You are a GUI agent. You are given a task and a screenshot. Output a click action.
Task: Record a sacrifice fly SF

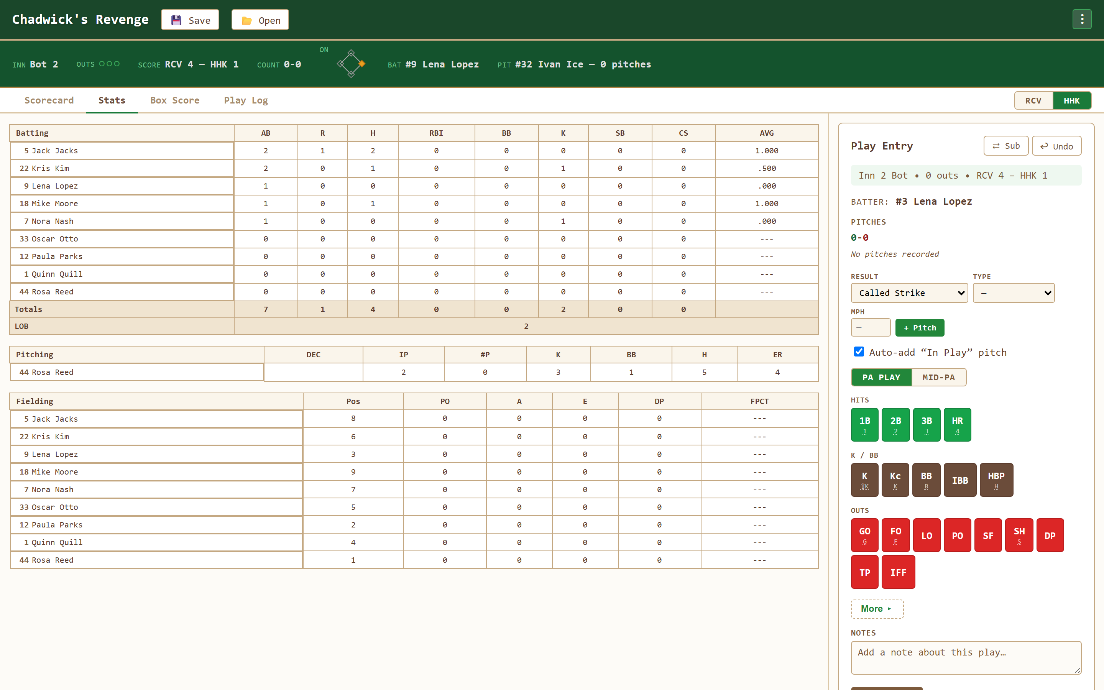pyautogui.click(x=988, y=535)
